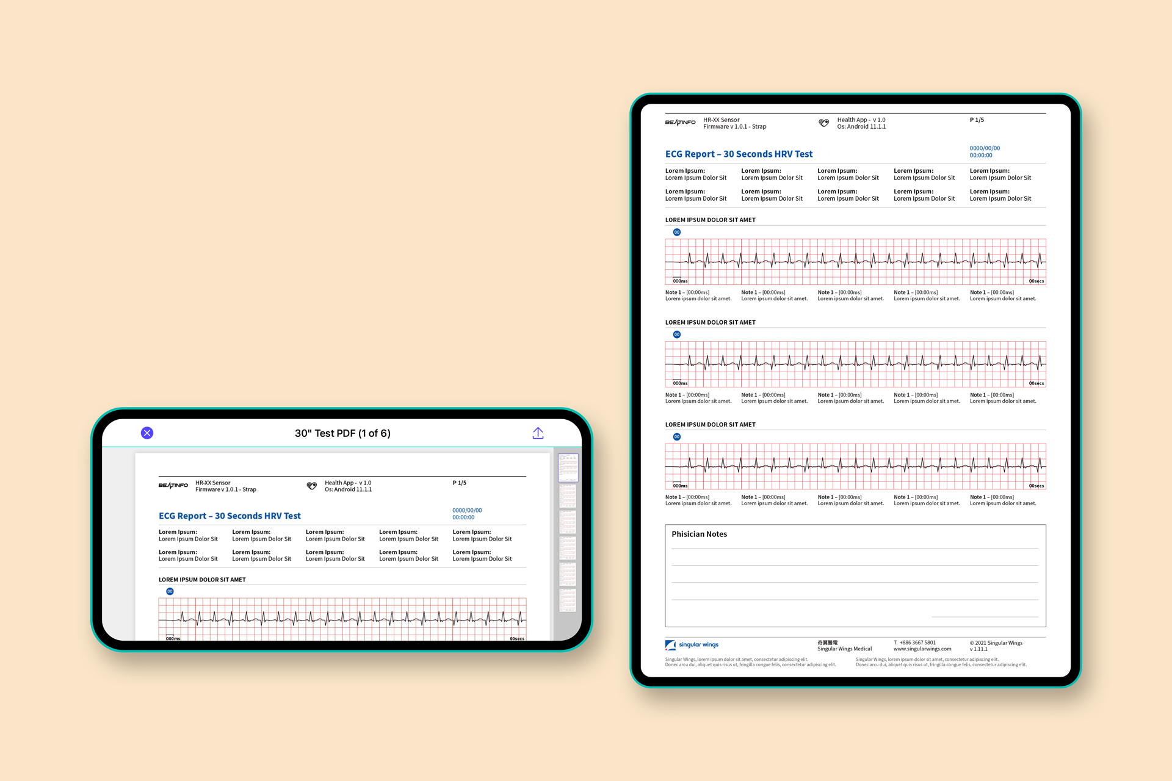
Task: Jump to page 3 thumbnail in phone sidebar
Action: point(568,522)
